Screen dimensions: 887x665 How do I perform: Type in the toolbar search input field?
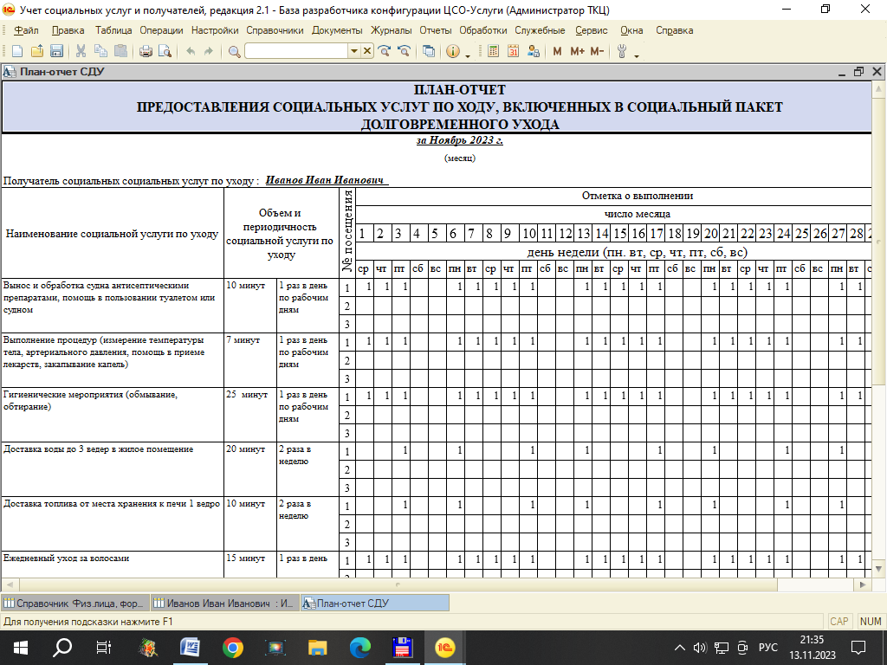pos(296,51)
